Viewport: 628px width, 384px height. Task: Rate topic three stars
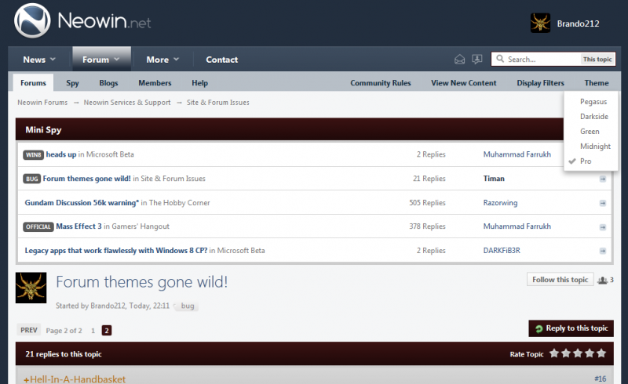[x=578, y=353]
